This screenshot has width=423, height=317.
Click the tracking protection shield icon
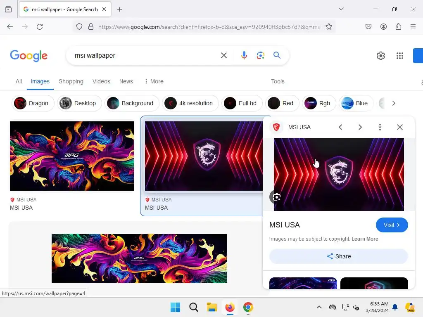tap(79, 27)
